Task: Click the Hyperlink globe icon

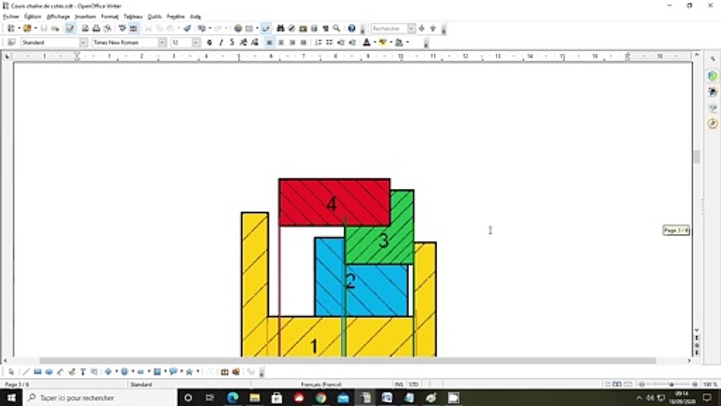Action: (x=238, y=28)
